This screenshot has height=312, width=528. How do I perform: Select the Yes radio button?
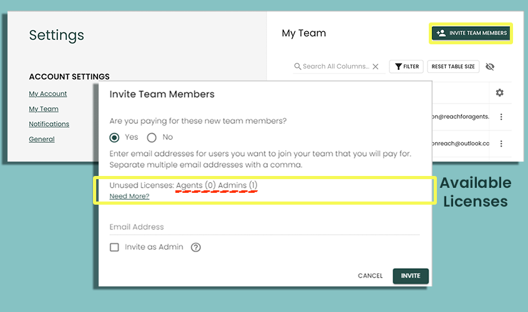[114, 137]
